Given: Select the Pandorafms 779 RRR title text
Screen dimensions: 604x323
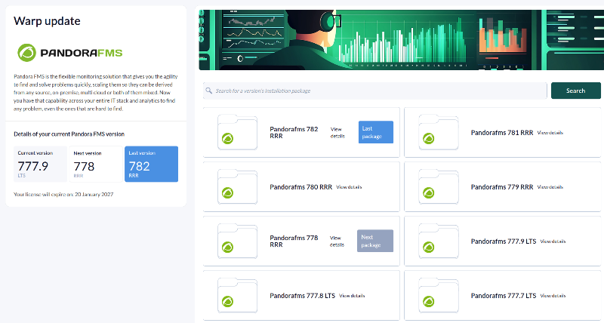Looking at the screenshot, I should coord(502,186).
